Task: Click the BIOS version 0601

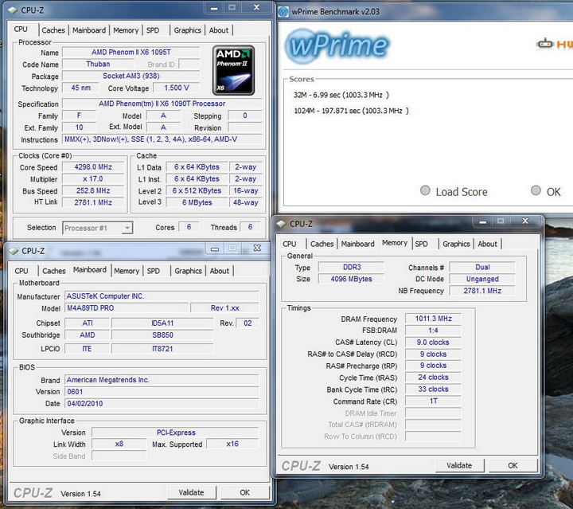Action: tap(162, 392)
